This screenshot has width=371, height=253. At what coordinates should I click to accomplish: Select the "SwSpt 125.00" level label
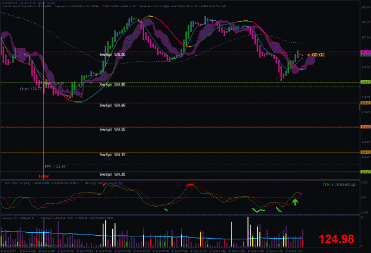click(x=112, y=55)
